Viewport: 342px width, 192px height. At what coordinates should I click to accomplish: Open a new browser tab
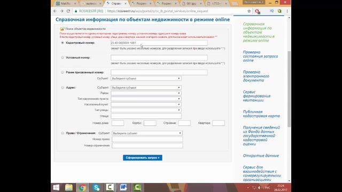point(235,4)
